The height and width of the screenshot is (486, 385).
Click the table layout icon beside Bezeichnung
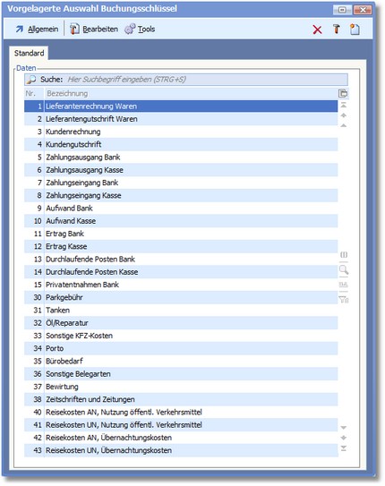[x=343, y=93]
